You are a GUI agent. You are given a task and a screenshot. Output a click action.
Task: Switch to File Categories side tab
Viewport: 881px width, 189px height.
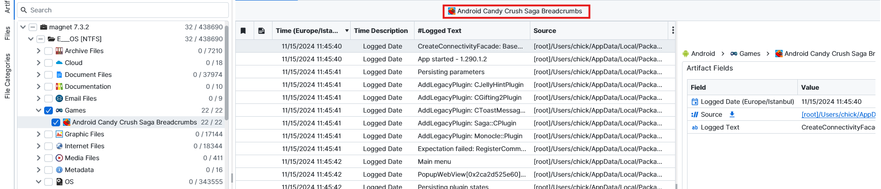7,76
